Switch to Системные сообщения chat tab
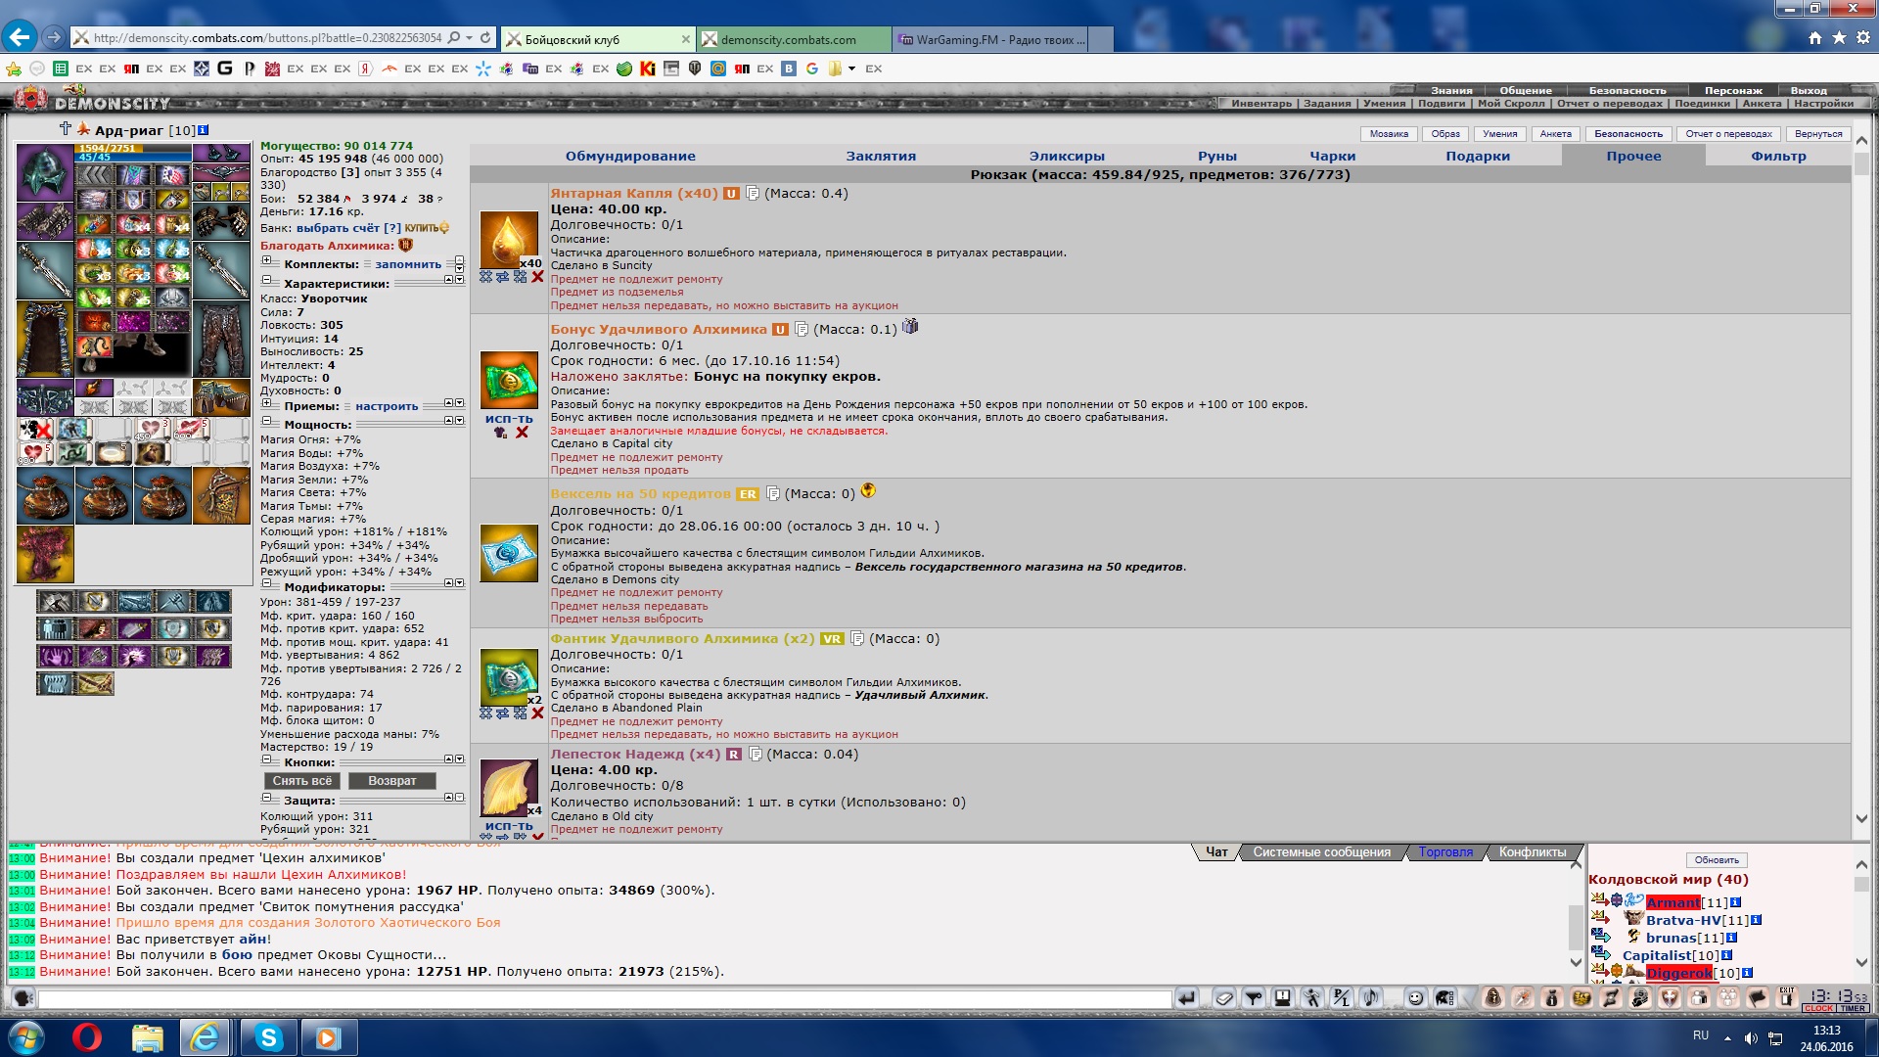 [1321, 852]
